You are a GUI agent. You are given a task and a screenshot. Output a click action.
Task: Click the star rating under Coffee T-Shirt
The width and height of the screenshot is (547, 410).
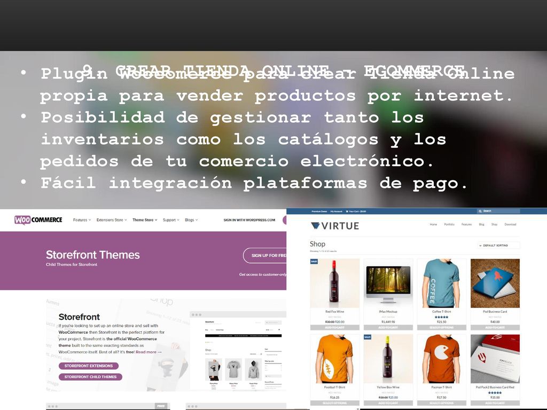pos(441,317)
